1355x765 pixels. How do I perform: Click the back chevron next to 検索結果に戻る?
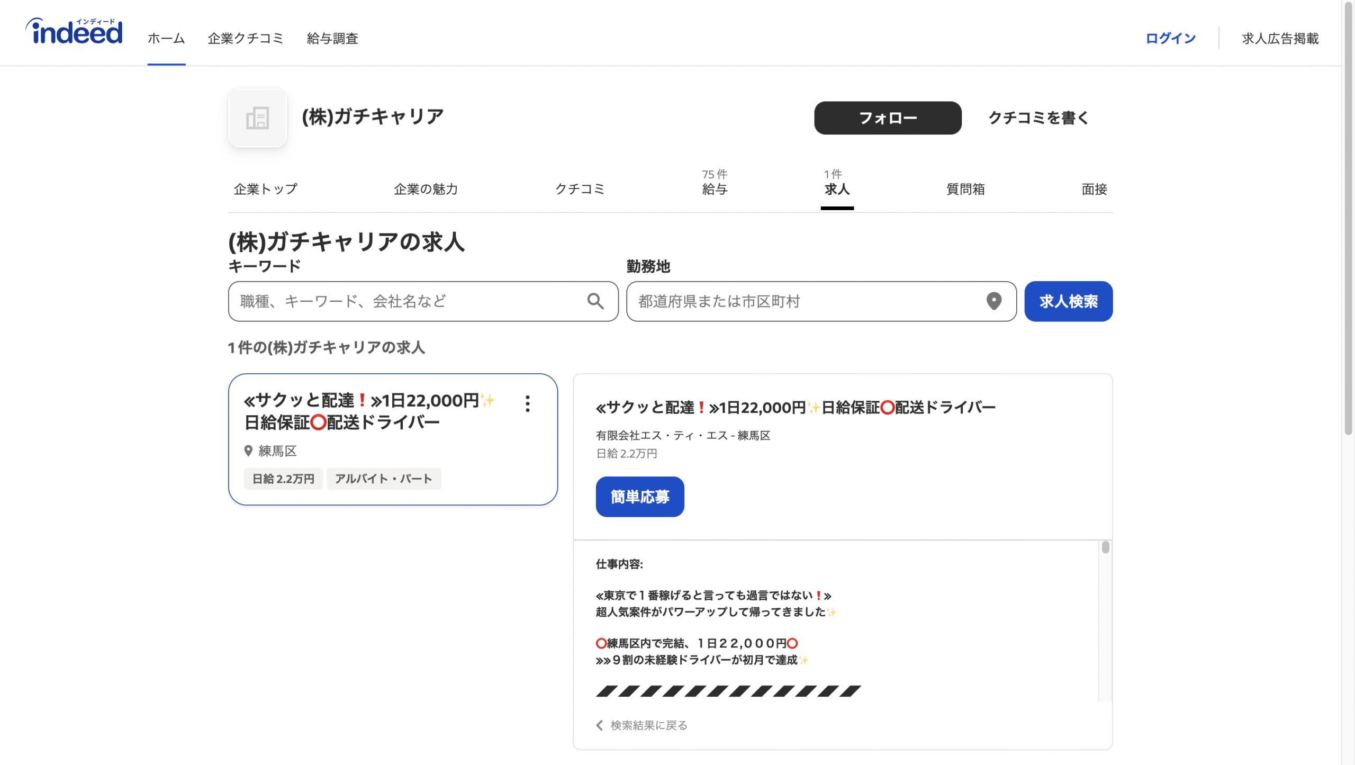click(x=600, y=725)
